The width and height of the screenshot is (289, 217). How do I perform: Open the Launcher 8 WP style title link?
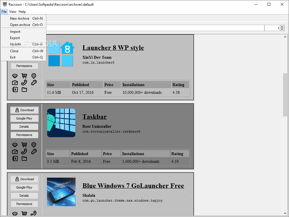(x=113, y=48)
